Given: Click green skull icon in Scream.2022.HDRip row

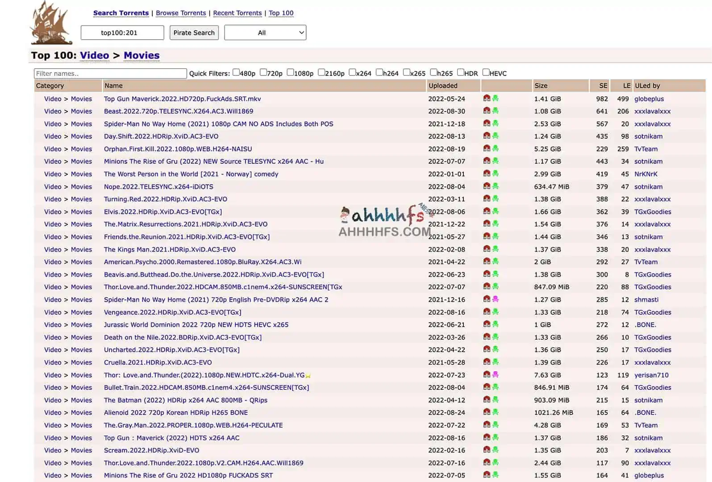Looking at the screenshot, I should click(495, 450).
